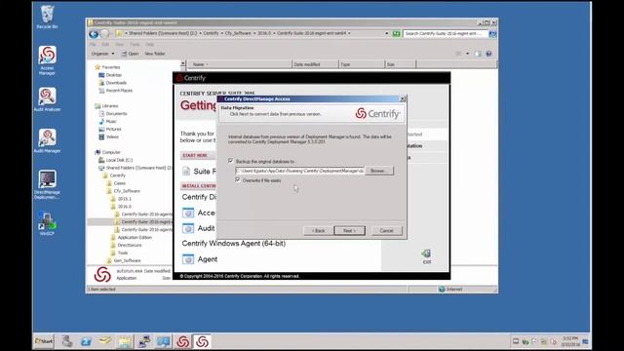Viewport: 624px width, 351px height.
Task: Click the Explorer change view icon
Action: [x=459, y=54]
